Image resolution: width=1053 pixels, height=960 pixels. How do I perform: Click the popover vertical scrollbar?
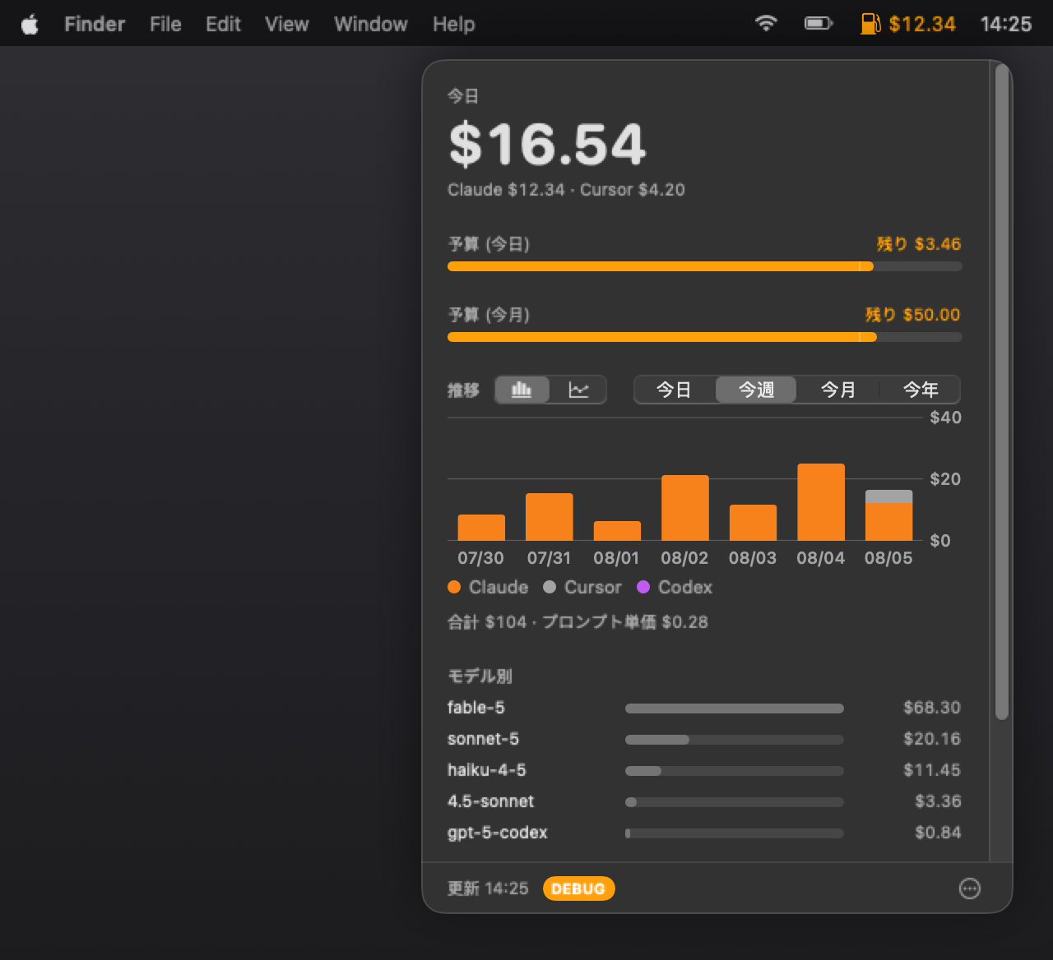(1001, 393)
